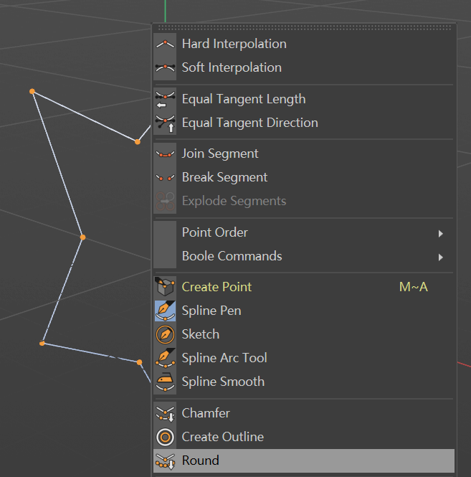Choose Hard Interpolation from the menu
This screenshot has width=471, height=477.
[x=304, y=44]
